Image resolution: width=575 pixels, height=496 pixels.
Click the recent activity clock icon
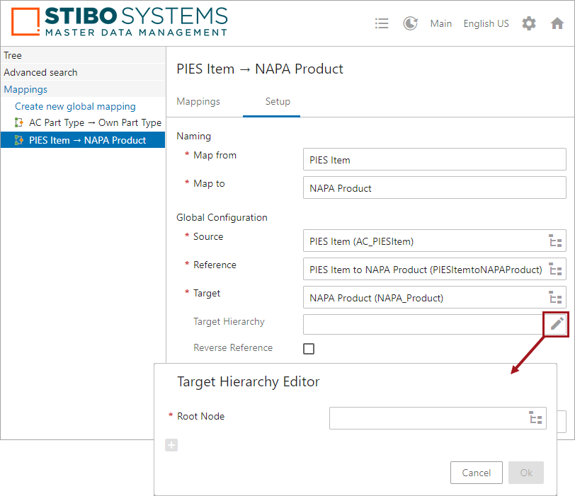click(410, 23)
